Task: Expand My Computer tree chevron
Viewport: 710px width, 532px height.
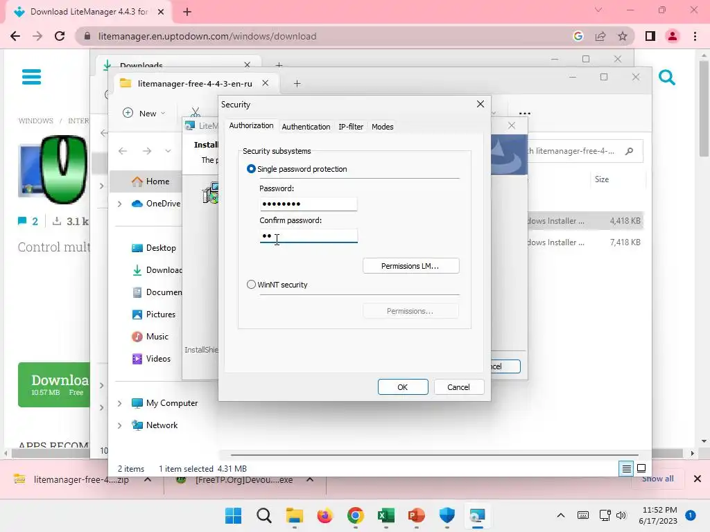Action: 119,403
